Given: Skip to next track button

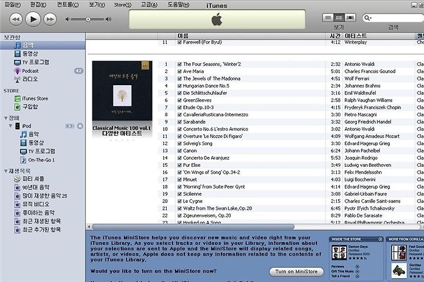Looking at the screenshot, I should tap(50, 19).
